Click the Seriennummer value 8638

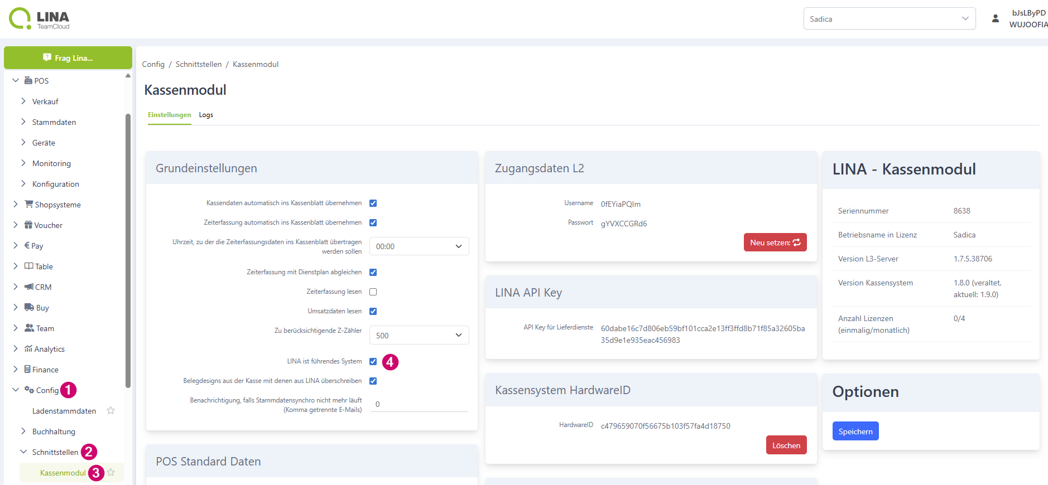tap(962, 211)
